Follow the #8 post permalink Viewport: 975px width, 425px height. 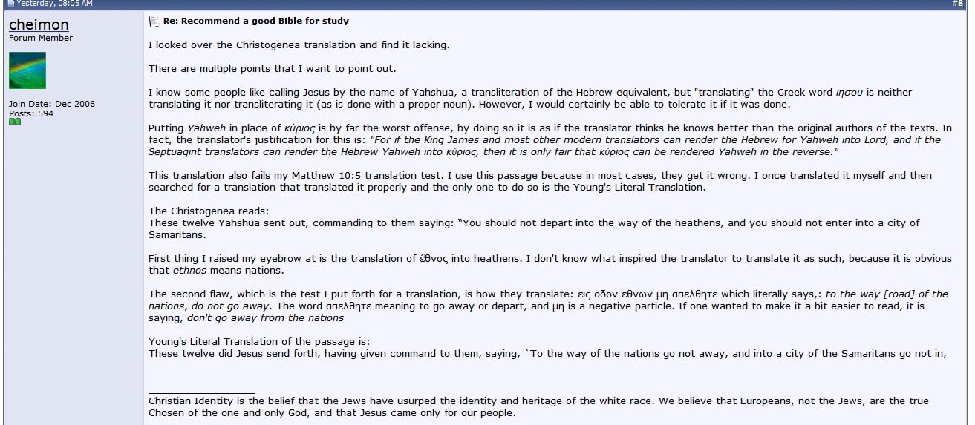(x=962, y=4)
